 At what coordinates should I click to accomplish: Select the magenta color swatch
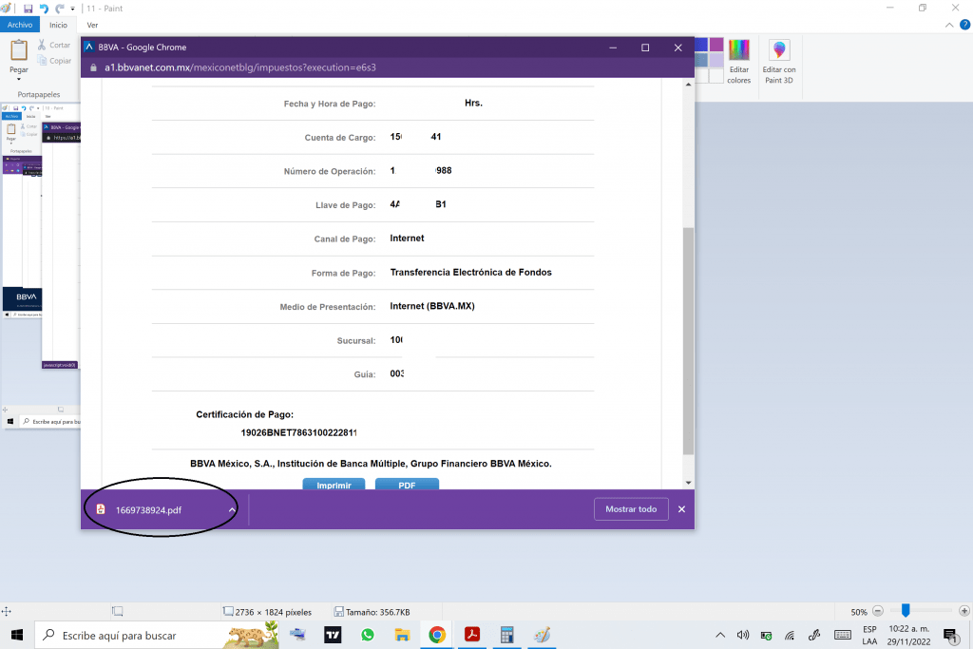click(716, 45)
